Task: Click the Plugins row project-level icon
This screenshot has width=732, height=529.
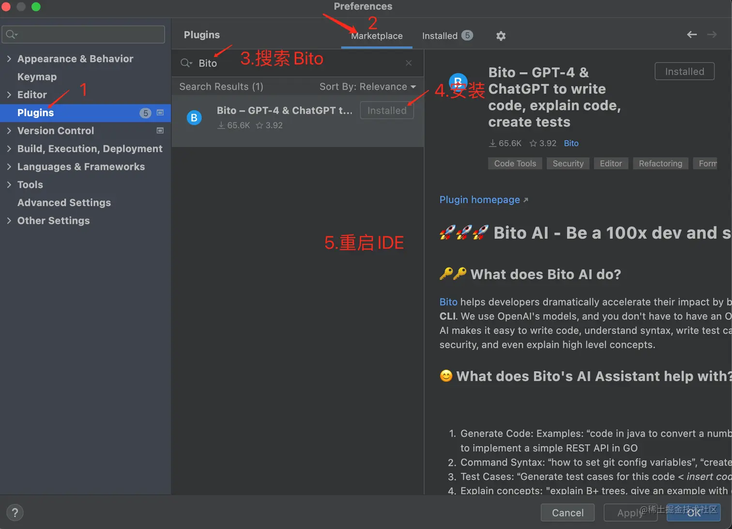Action: click(160, 113)
